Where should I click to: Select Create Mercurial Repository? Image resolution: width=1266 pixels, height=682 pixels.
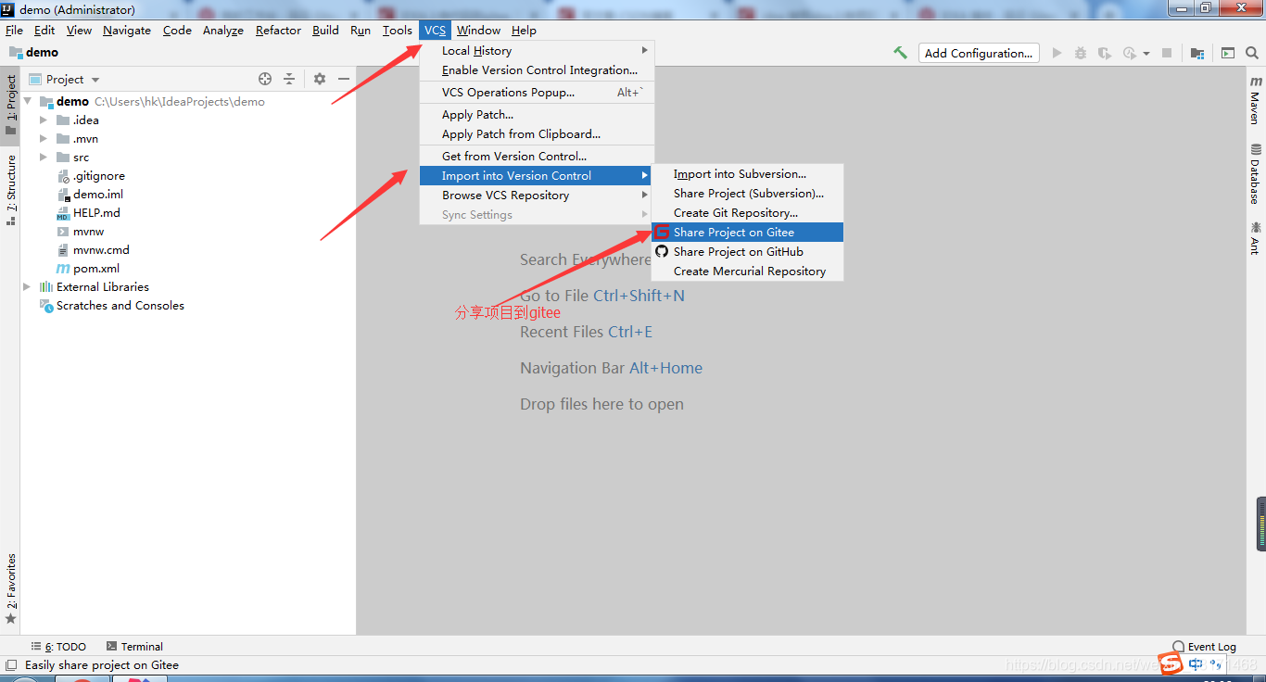pos(748,271)
